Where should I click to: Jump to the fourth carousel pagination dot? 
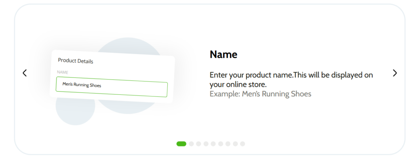coord(206,144)
